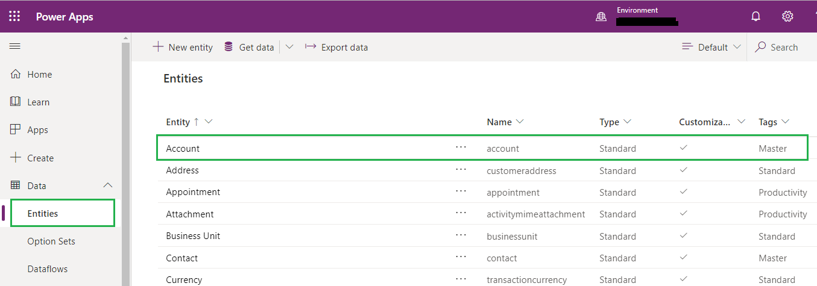This screenshot has width=817, height=286.
Task: Open the Contact entity
Action: coord(181,258)
